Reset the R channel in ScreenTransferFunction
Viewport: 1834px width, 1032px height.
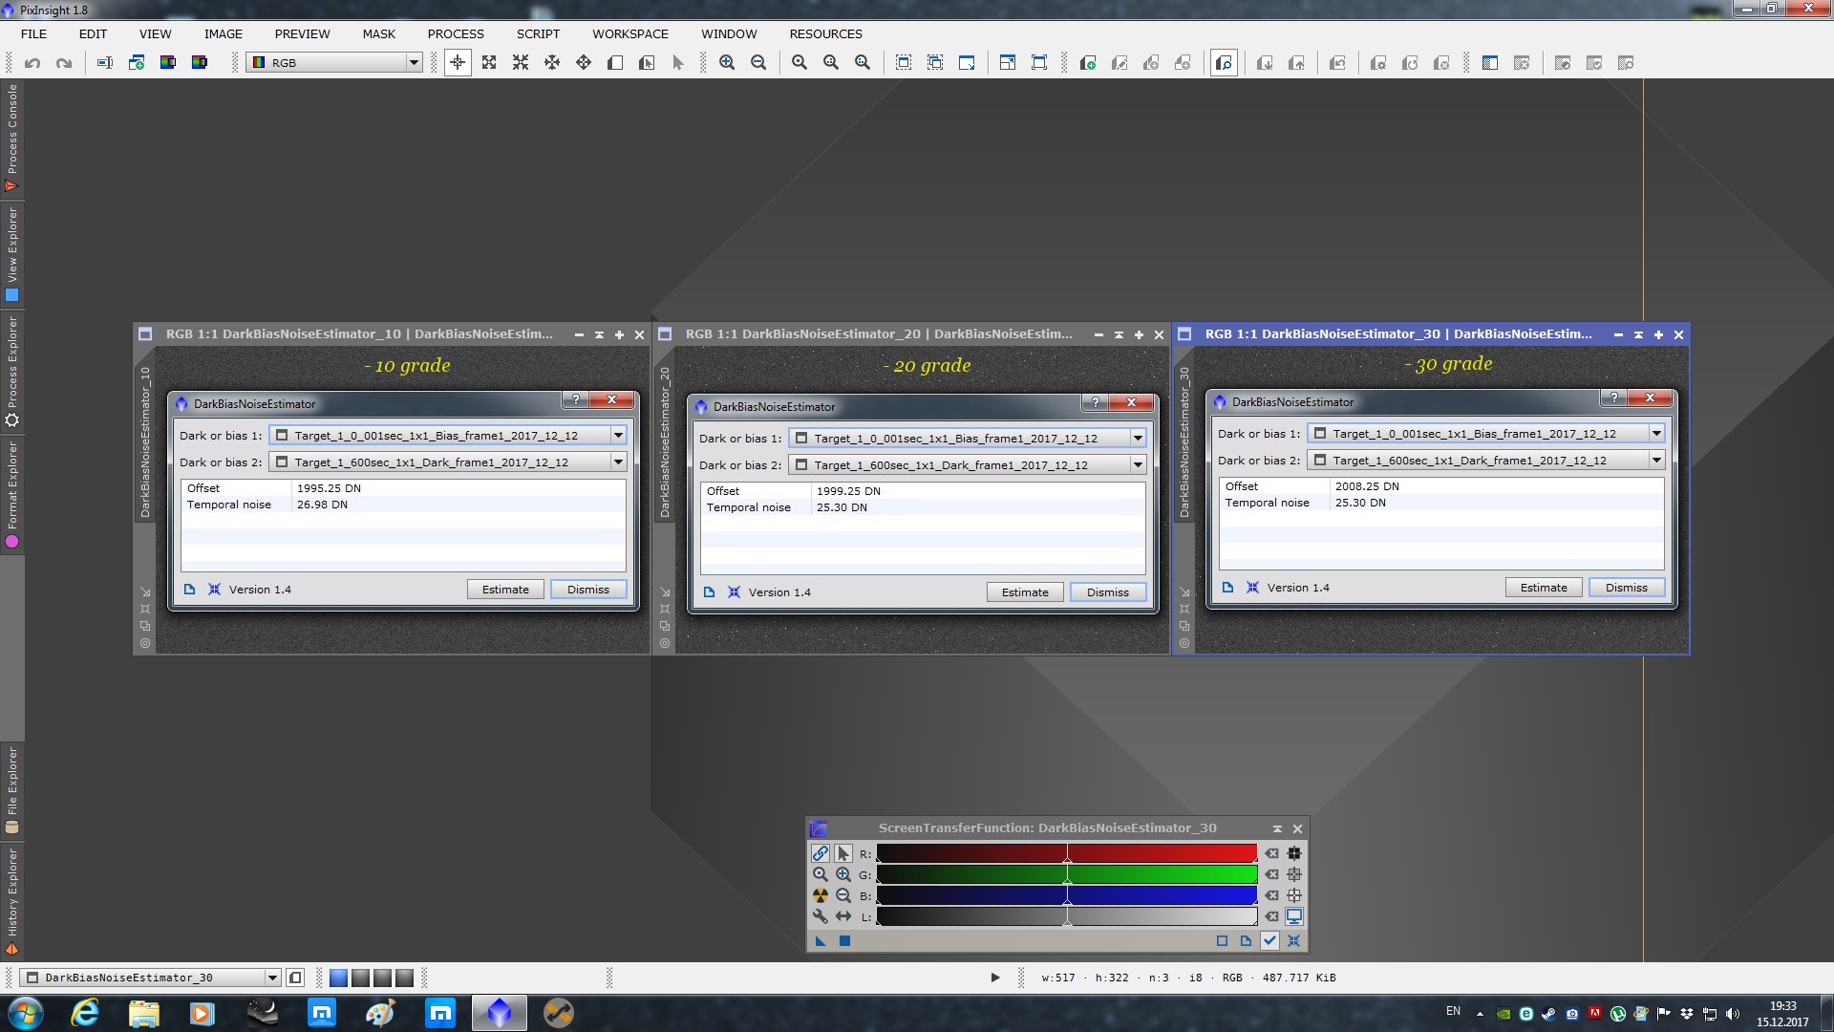click(x=1271, y=853)
